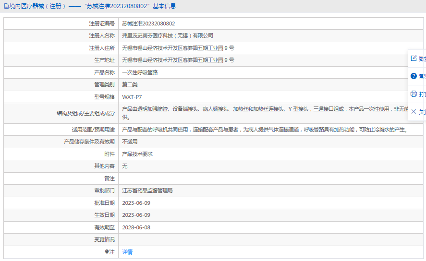Click the 型号规格 row label
Screen dimensions: 426x261
click(104, 97)
